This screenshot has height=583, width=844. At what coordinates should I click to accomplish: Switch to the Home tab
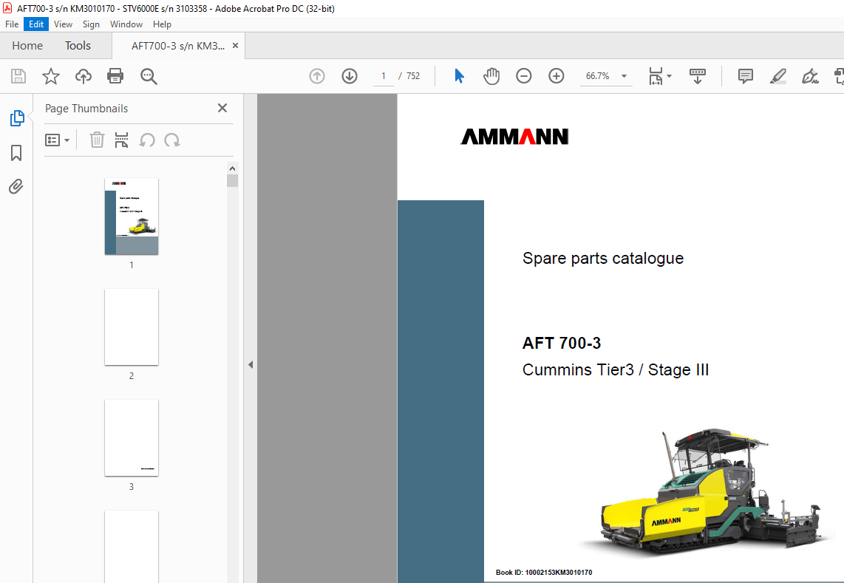[27, 46]
